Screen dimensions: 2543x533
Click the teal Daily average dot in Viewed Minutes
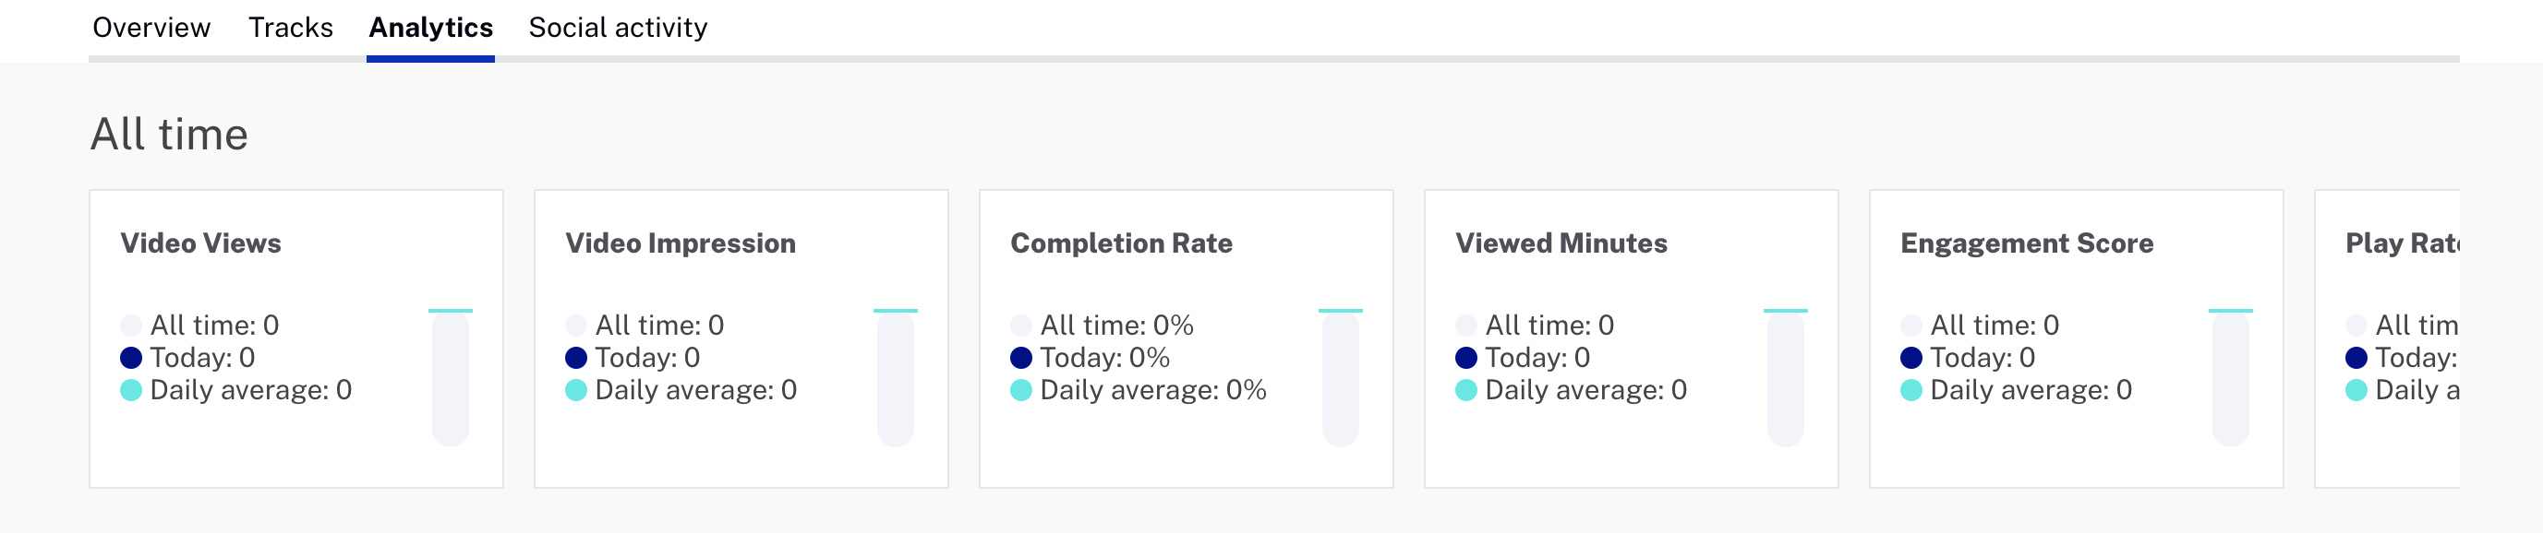[x=1466, y=390]
